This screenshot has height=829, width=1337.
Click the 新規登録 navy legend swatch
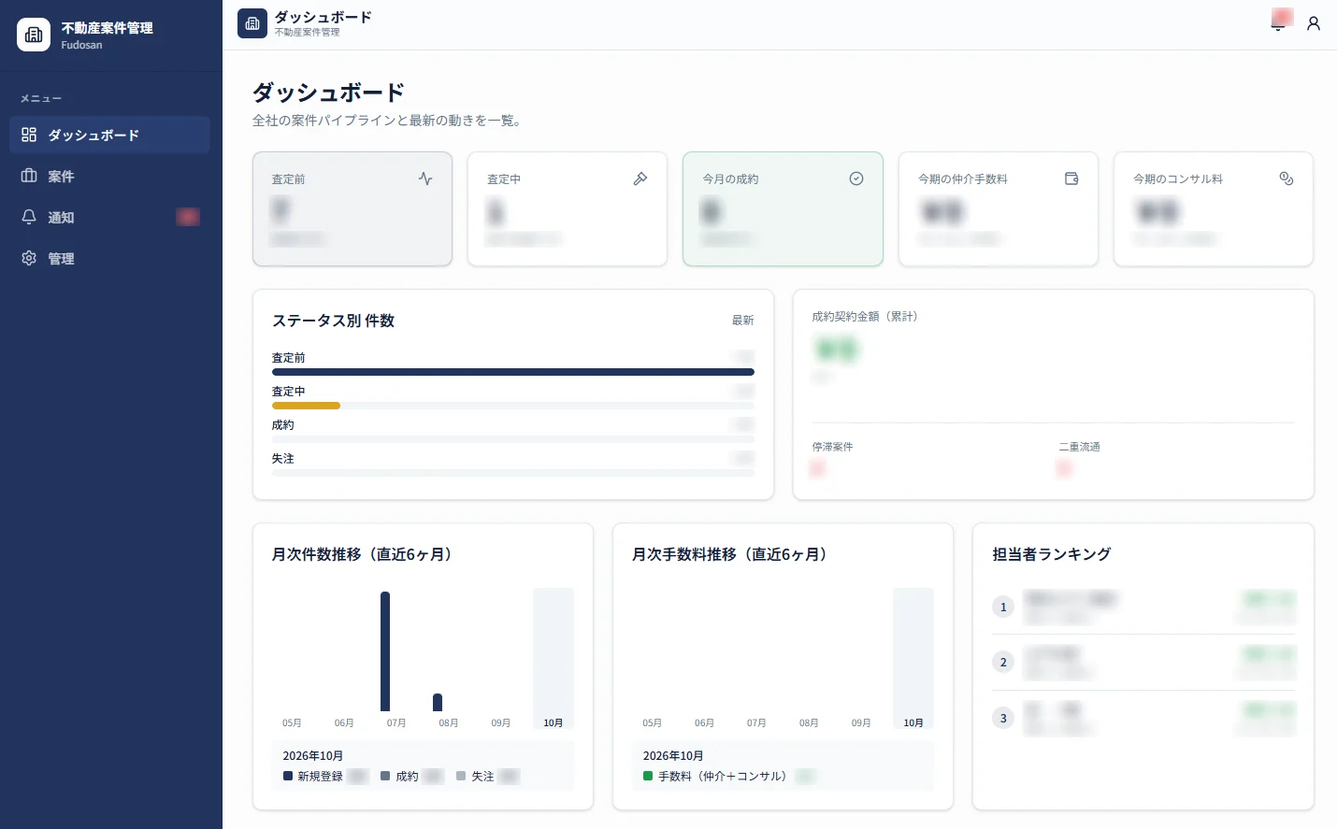point(288,776)
